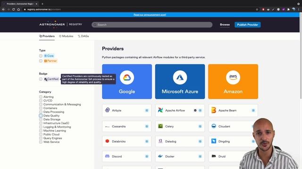Click the Publish Provider button
This screenshot has height=169, width=302.
247,24
